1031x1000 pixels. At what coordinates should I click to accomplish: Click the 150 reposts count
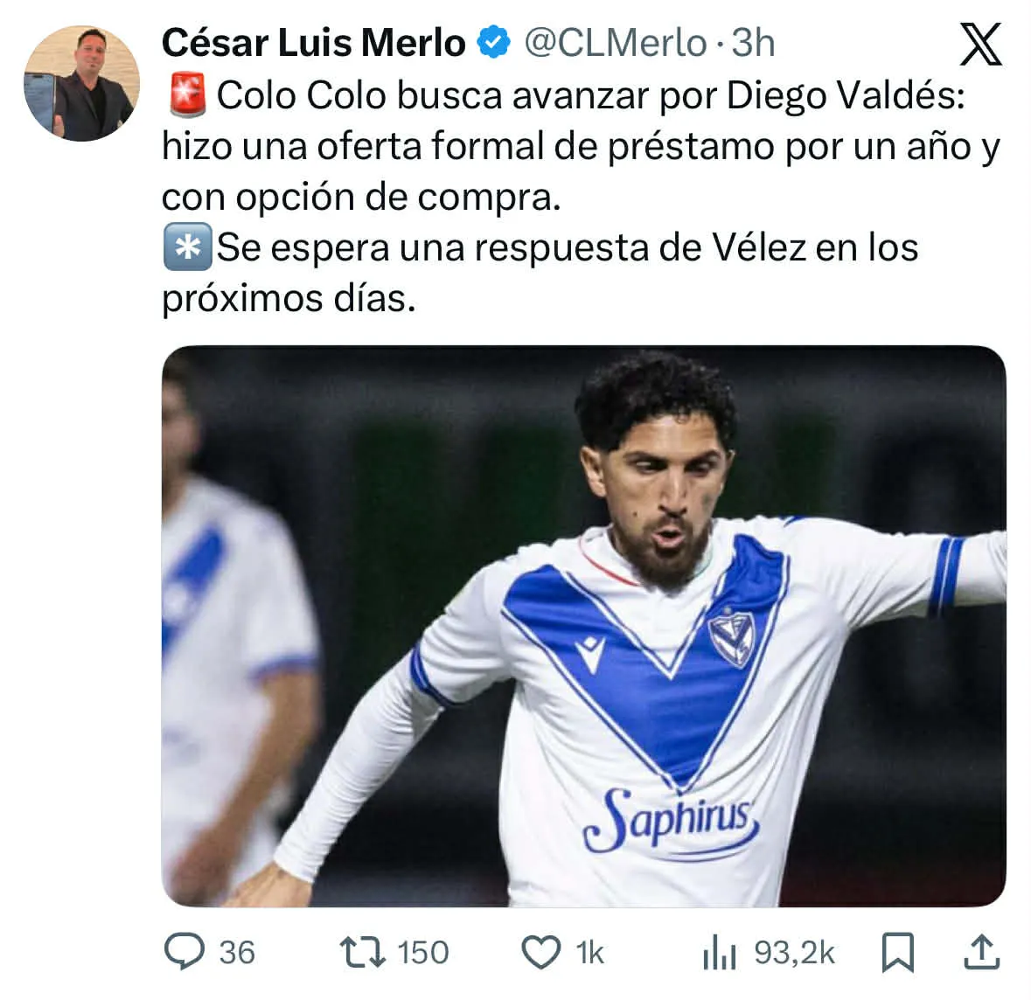(x=422, y=953)
